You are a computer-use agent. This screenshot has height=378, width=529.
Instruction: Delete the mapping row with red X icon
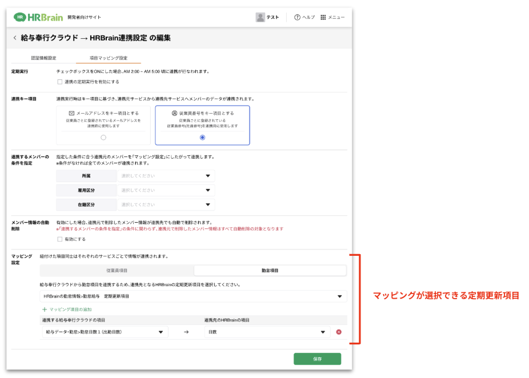click(x=339, y=332)
